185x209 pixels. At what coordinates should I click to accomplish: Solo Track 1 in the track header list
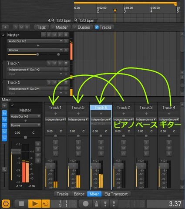coord(49,63)
